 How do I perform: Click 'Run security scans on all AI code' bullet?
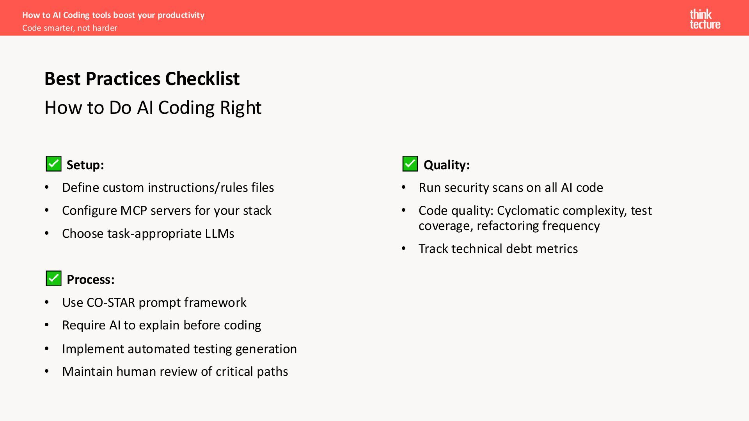point(511,188)
